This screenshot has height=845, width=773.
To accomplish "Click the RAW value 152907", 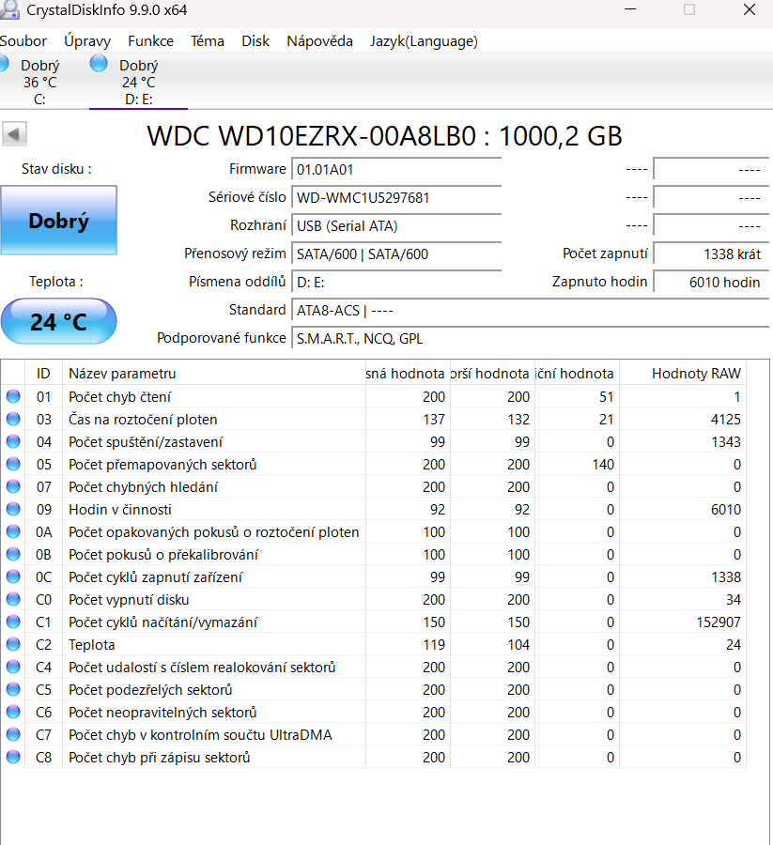I will (x=718, y=622).
